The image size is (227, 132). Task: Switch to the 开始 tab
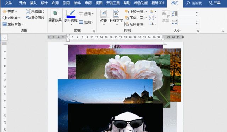point(22,3)
